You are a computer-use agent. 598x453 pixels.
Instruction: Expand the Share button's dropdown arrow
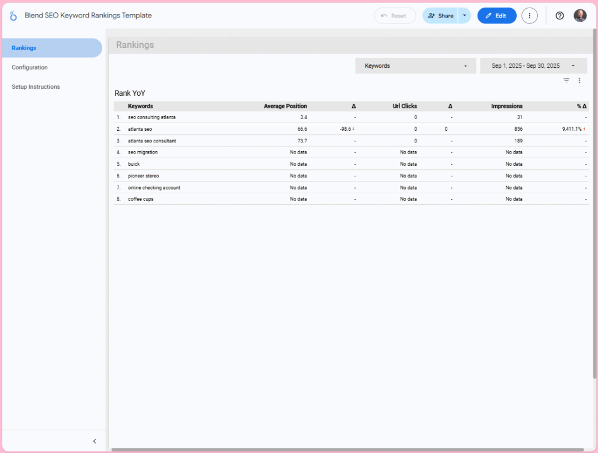coord(464,15)
